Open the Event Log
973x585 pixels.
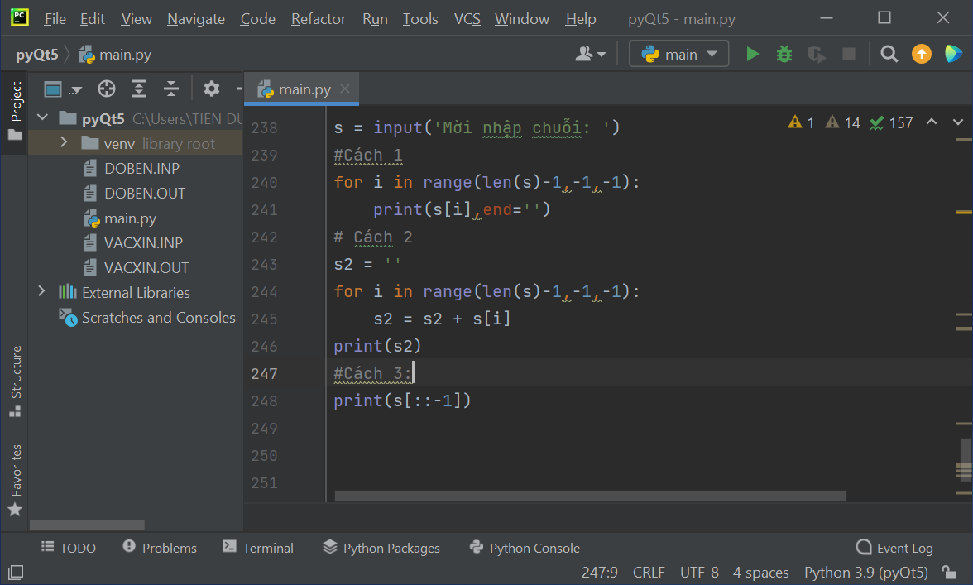(894, 548)
